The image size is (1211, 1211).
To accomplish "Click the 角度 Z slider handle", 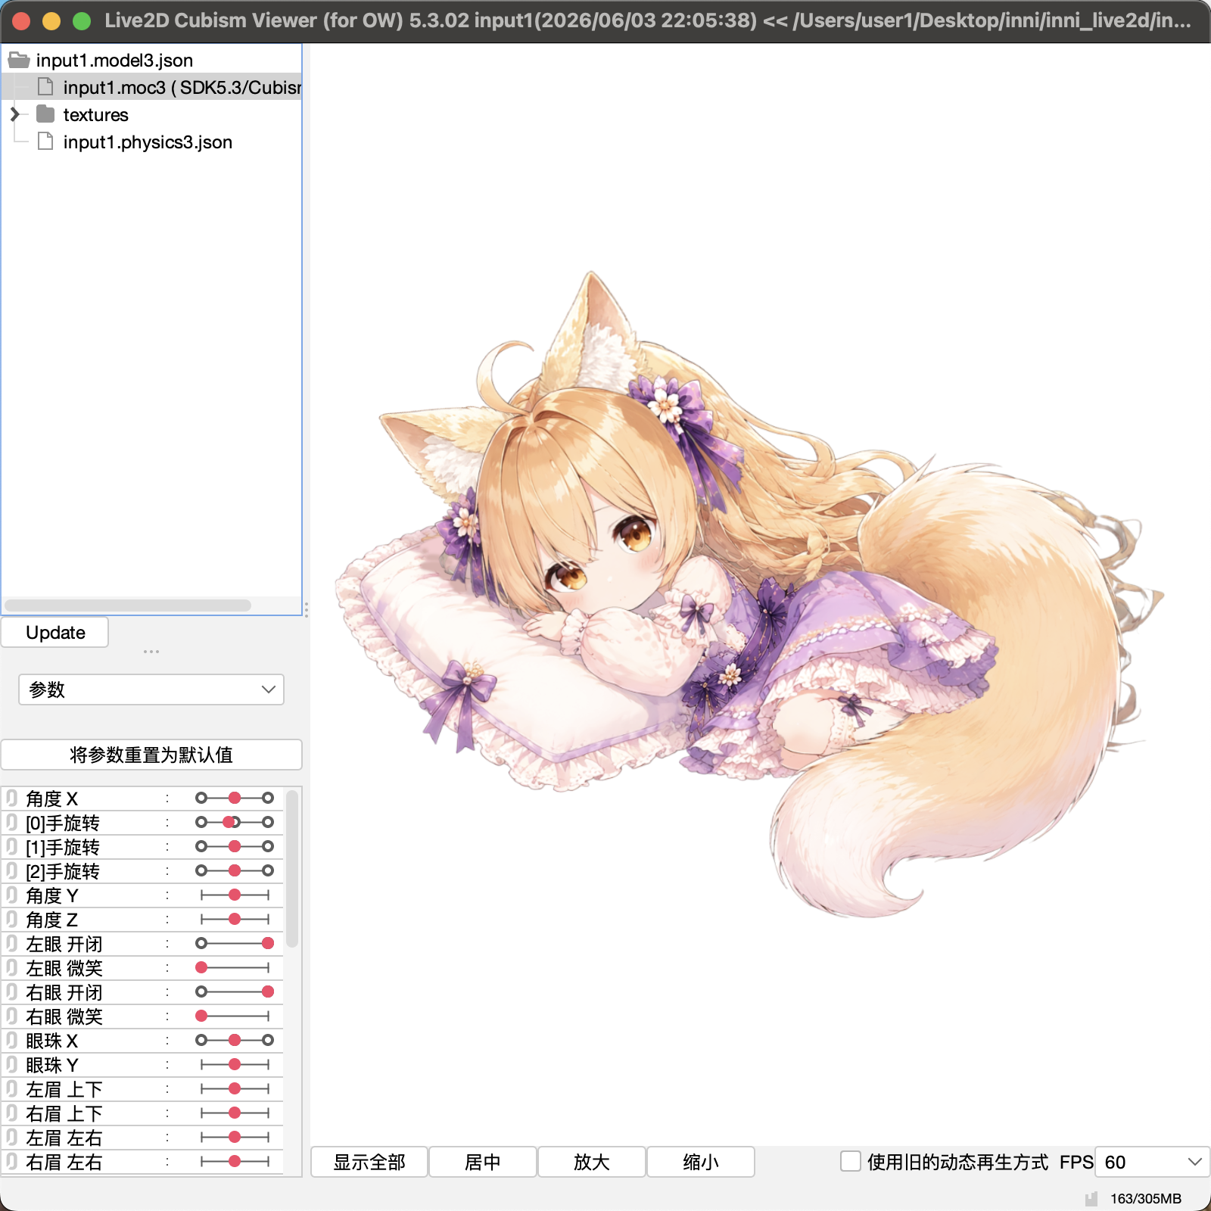I will coord(235,919).
